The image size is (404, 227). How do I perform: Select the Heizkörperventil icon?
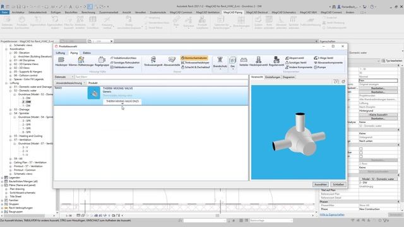point(258,62)
